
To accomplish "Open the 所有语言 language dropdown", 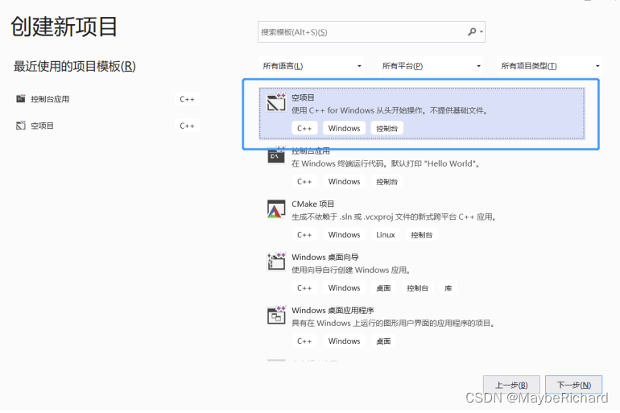I will click(x=311, y=66).
